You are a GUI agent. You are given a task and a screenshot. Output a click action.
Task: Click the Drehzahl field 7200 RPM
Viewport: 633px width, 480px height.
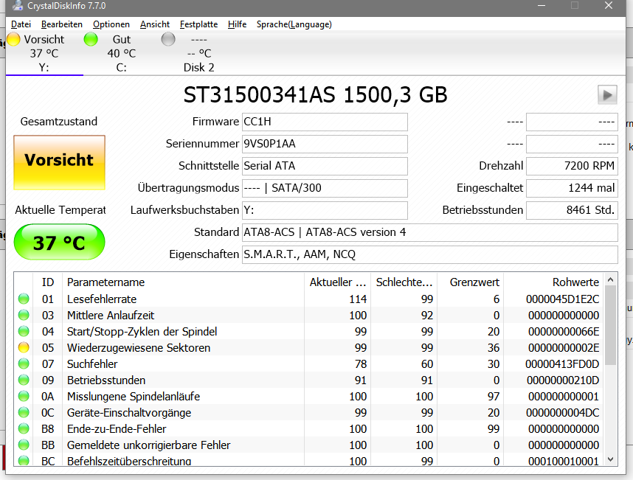coord(572,166)
